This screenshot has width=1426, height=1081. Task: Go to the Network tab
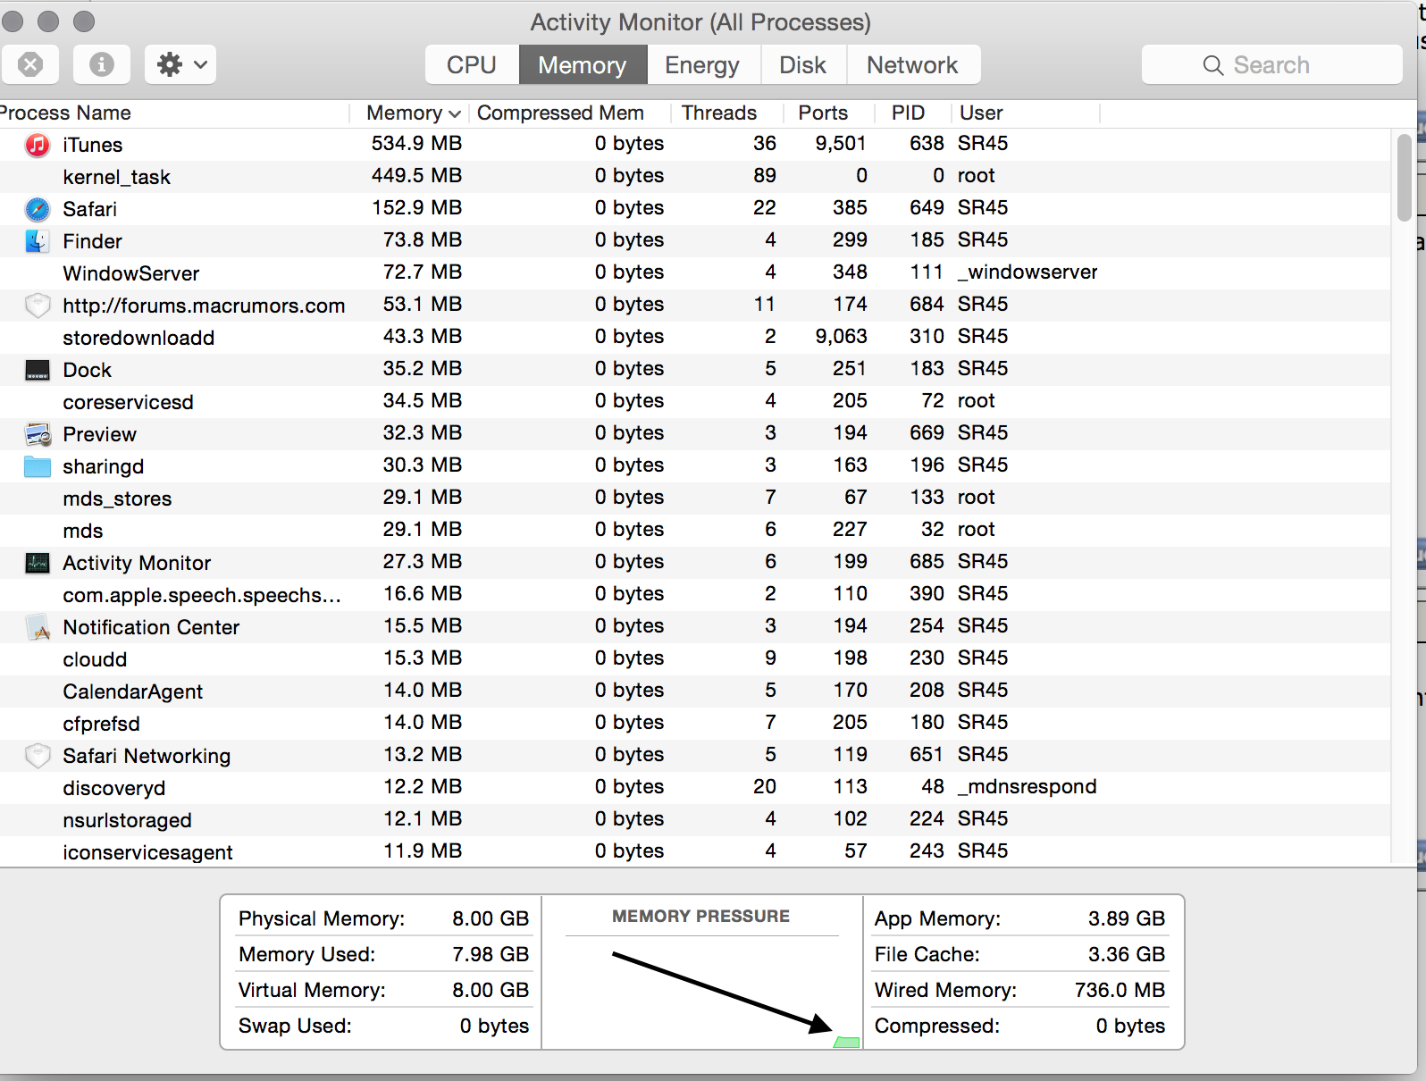point(912,64)
